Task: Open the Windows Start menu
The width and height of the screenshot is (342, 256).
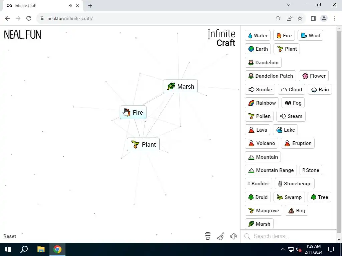Action: 8,249
